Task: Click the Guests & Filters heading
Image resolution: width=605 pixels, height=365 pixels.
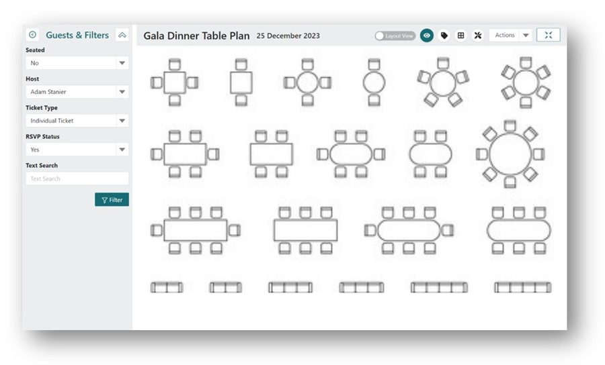Action: (77, 35)
